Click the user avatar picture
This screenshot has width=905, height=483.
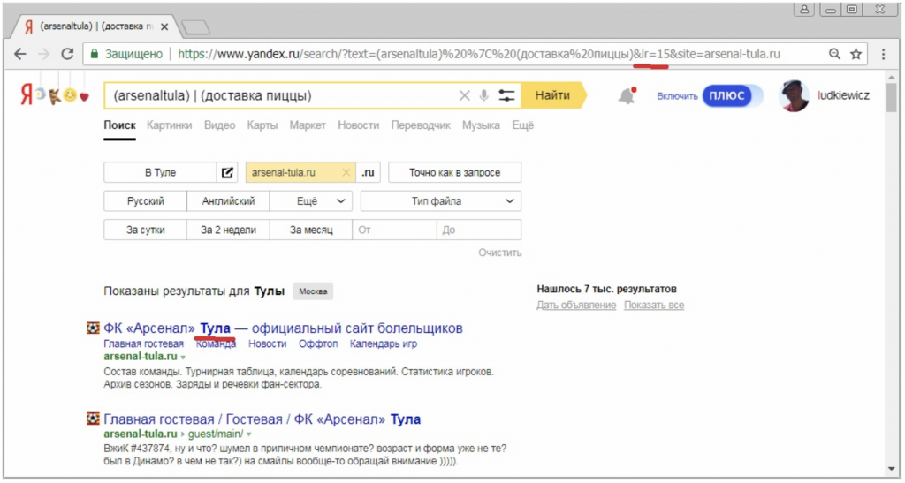(x=794, y=95)
